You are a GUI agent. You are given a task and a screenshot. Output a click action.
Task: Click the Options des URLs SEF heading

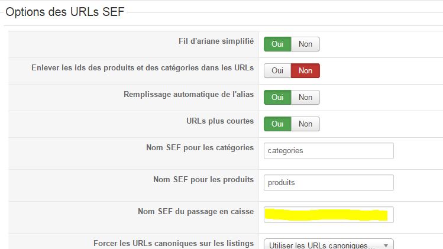(65, 12)
